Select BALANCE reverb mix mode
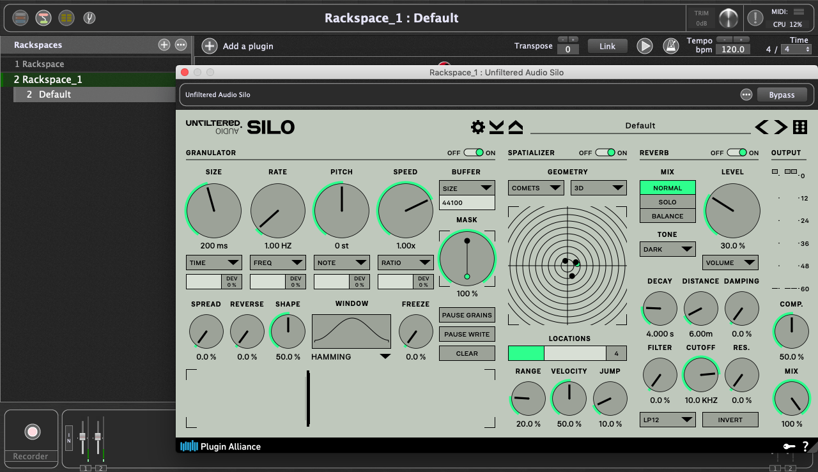Image resolution: width=818 pixels, height=472 pixels. pos(668,216)
